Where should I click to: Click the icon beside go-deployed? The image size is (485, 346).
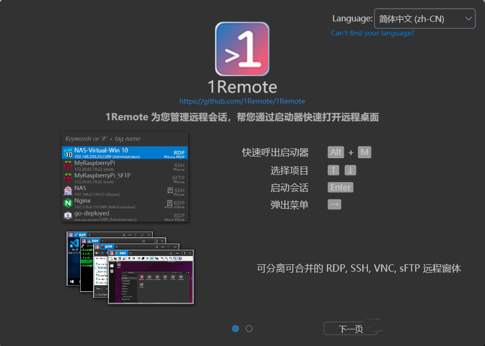point(68,215)
